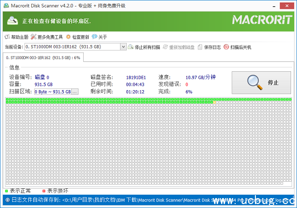Click the 0 Byte ~ 931.5 GB scan range field
Screen dimensions: 297x208
pos(53,92)
